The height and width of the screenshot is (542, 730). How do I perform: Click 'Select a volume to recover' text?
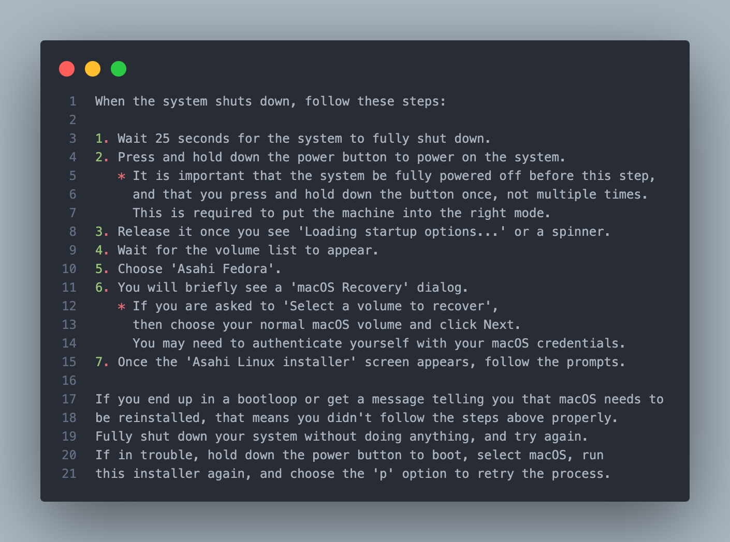click(387, 306)
